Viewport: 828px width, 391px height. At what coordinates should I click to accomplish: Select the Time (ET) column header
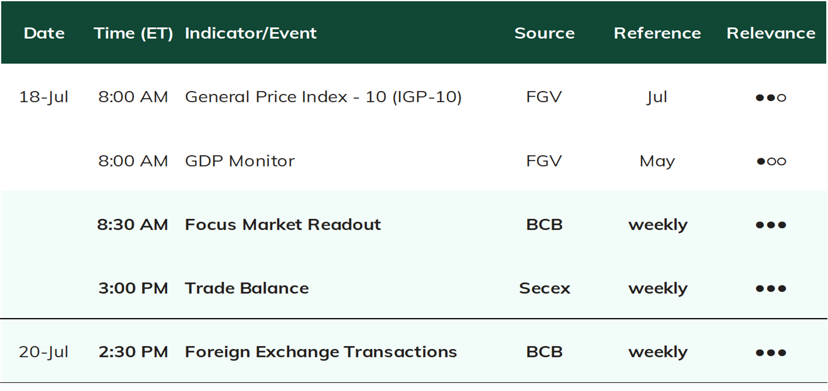click(x=133, y=33)
